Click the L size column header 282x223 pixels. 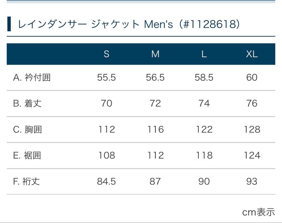(204, 54)
